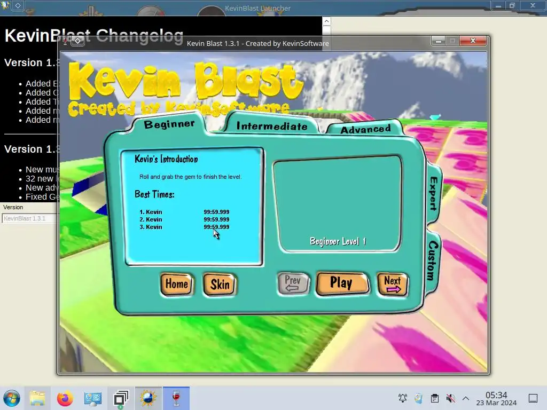This screenshot has height=410, width=547.
Task: Click the second best time entry '2. Kevin'
Action: click(184, 219)
